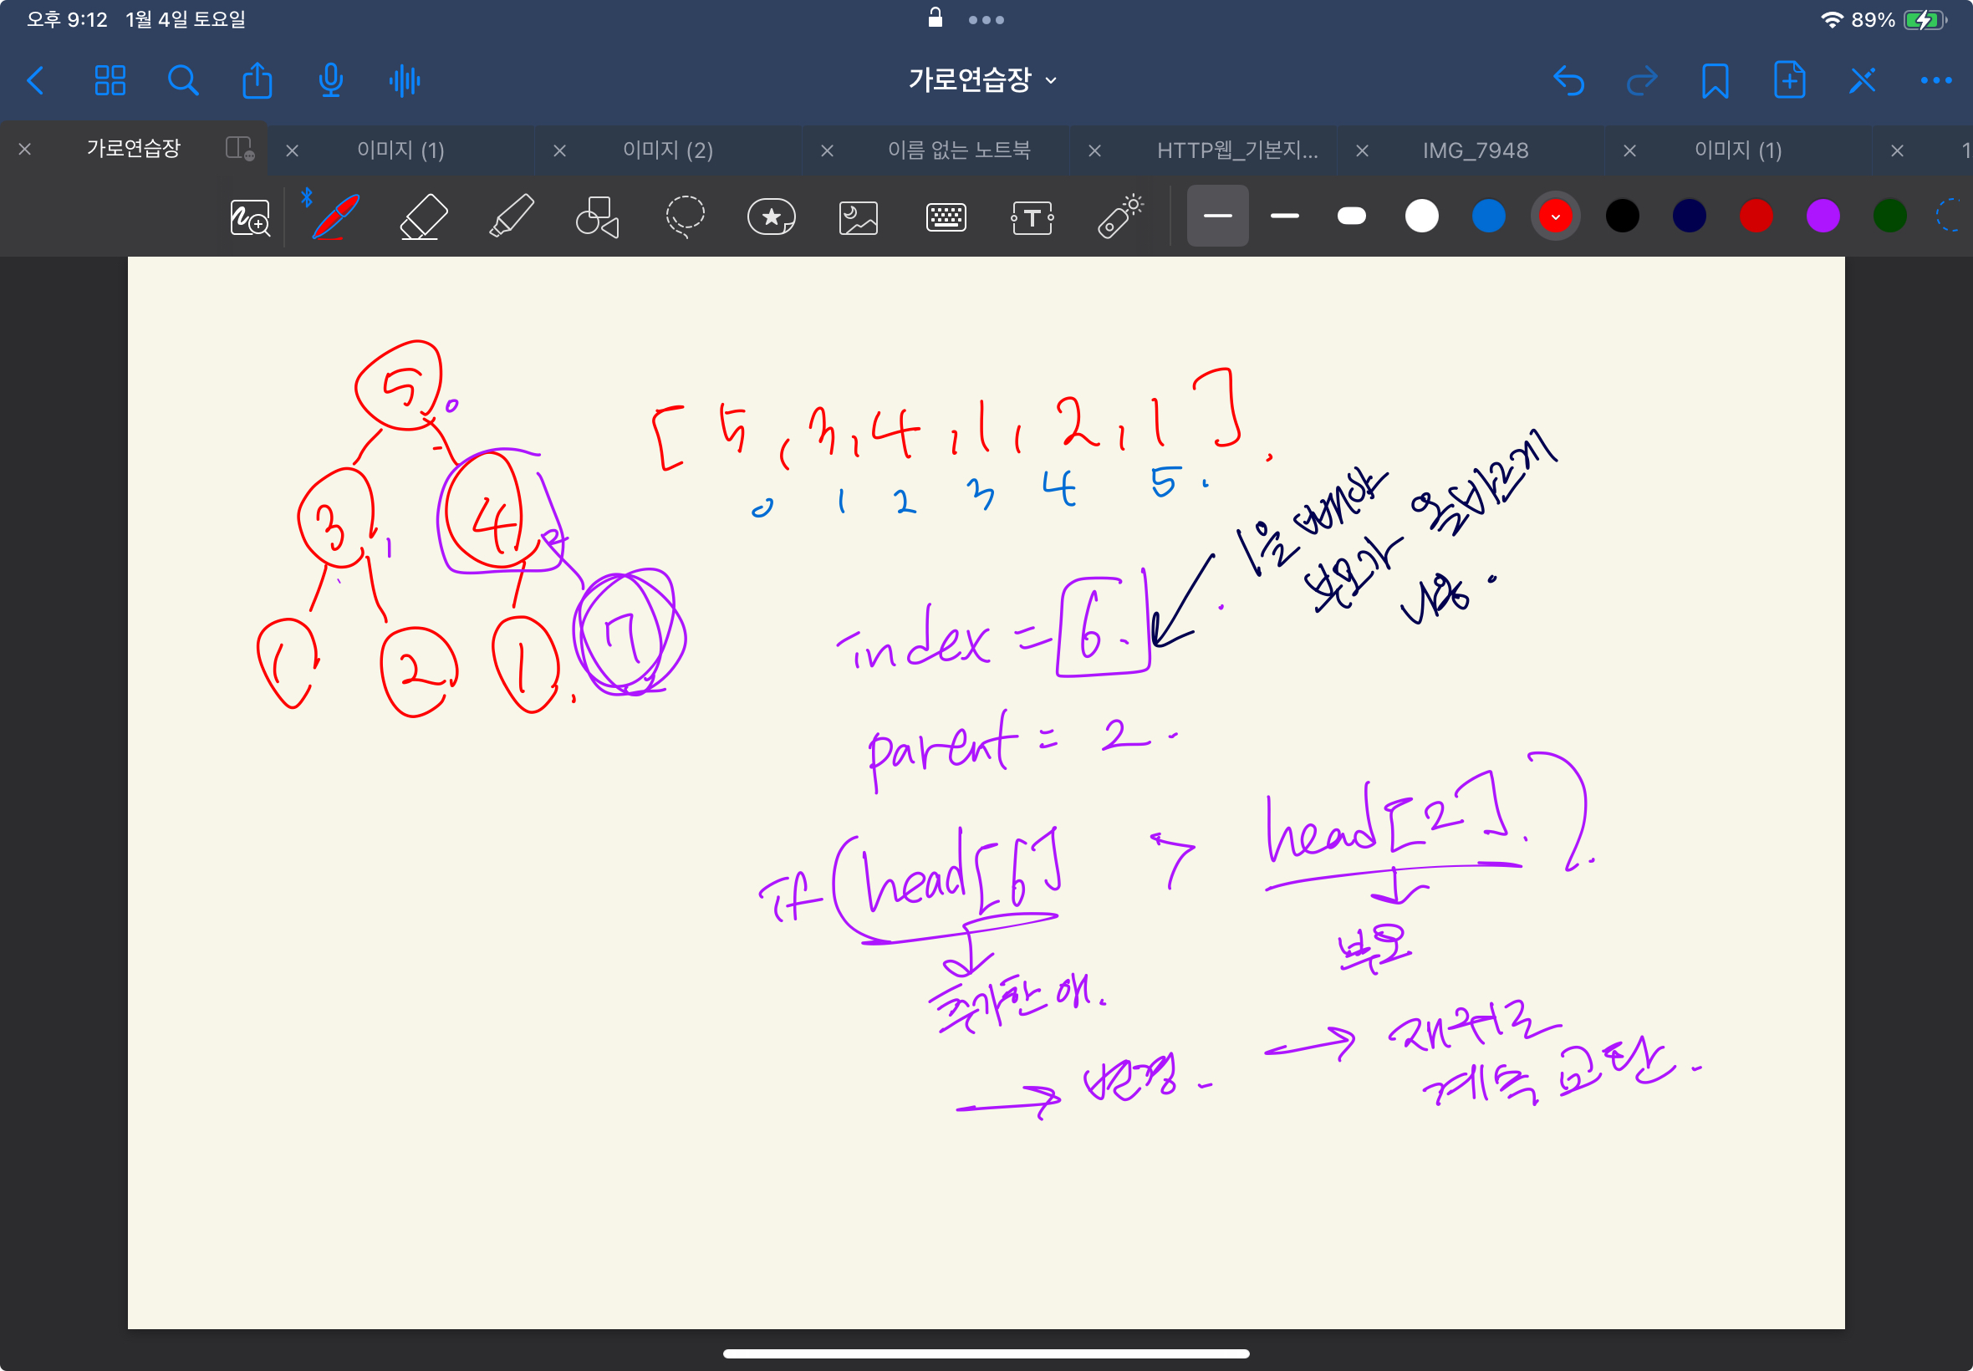1973x1371 pixels.
Task: Click the Insert image tool
Action: click(x=858, y=217)
